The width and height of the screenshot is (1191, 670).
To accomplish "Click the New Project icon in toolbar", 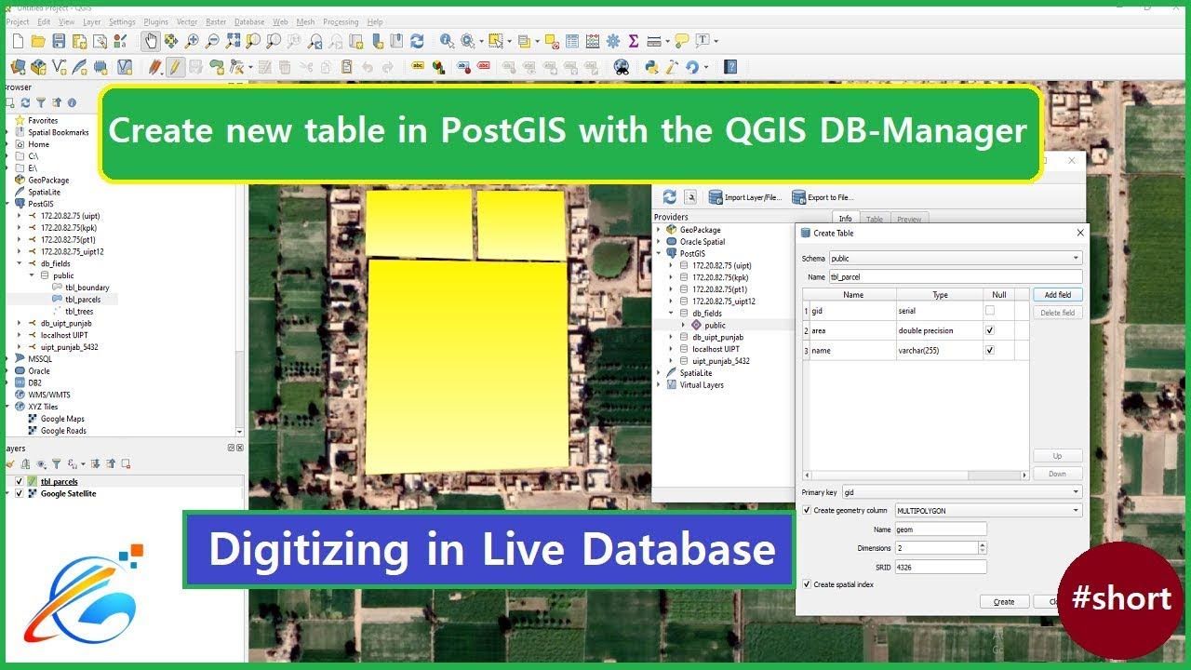I will pos(18,41).
